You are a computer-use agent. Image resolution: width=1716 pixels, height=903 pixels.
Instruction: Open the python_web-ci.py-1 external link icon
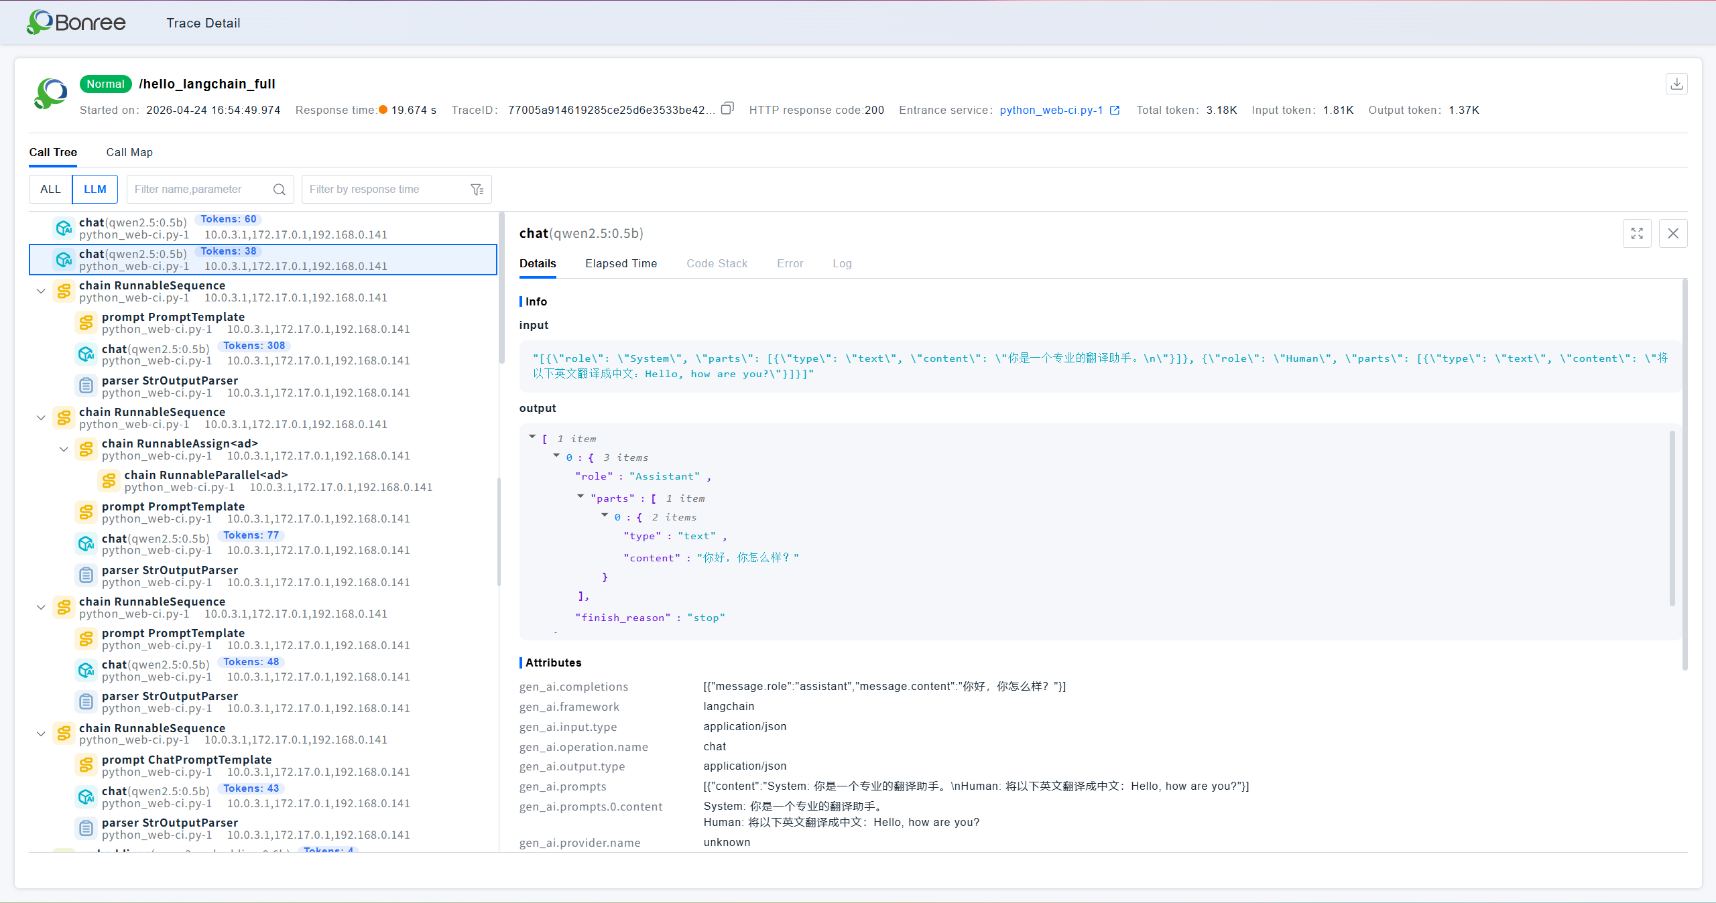coord(1115,111)
